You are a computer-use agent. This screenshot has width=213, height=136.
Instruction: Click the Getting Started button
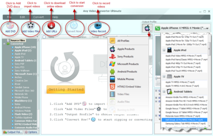[x=66, y=89]
